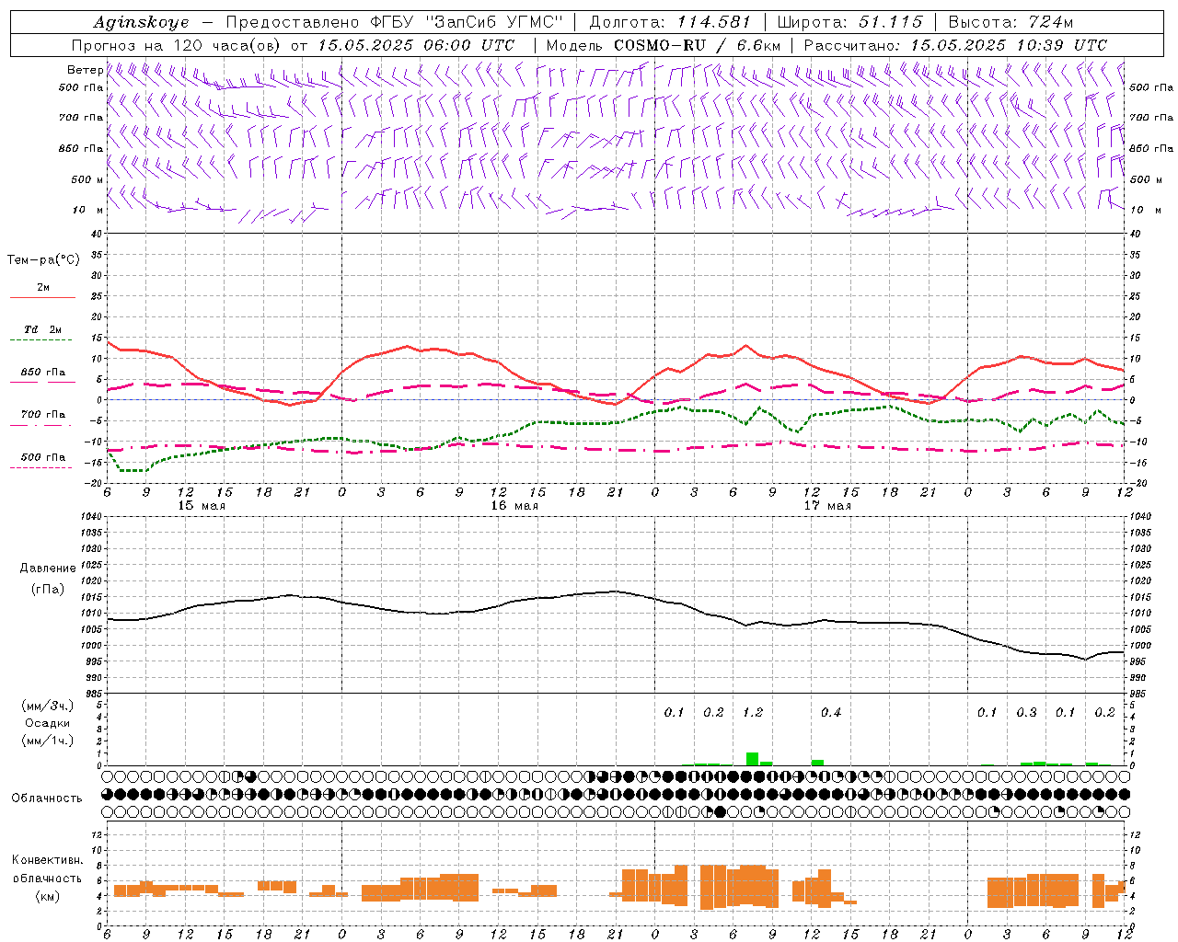Click the "Тем-ра(°C)" temperature label
Image resolution: width=1178 pixels, height=942 pixels.
[43, 259]
